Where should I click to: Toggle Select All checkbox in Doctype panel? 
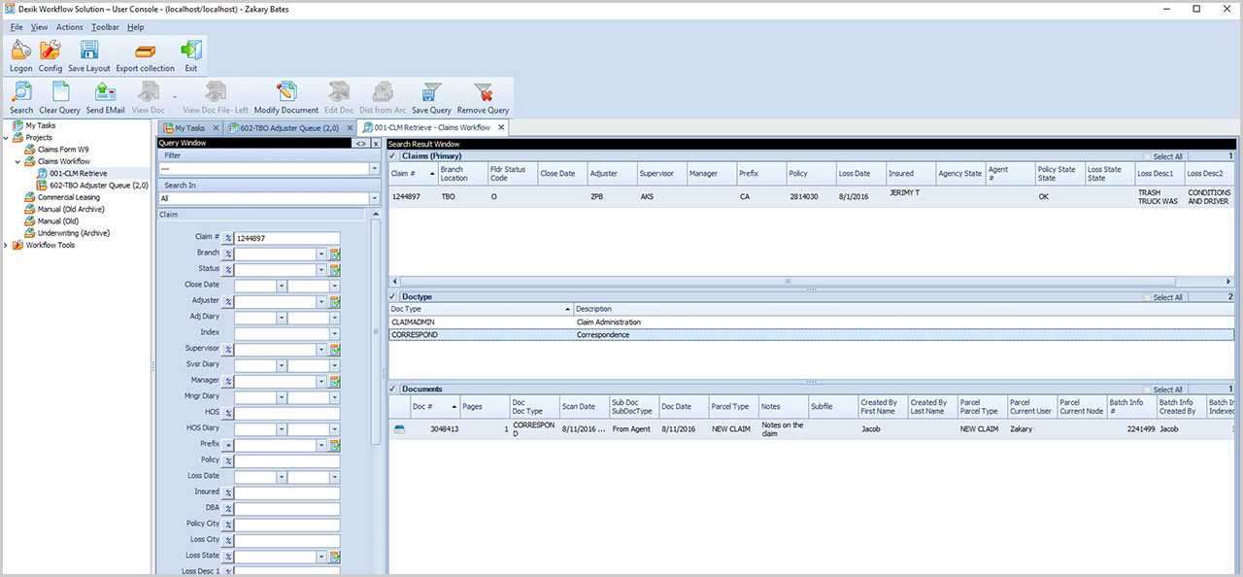click(x=1147, y=297)
